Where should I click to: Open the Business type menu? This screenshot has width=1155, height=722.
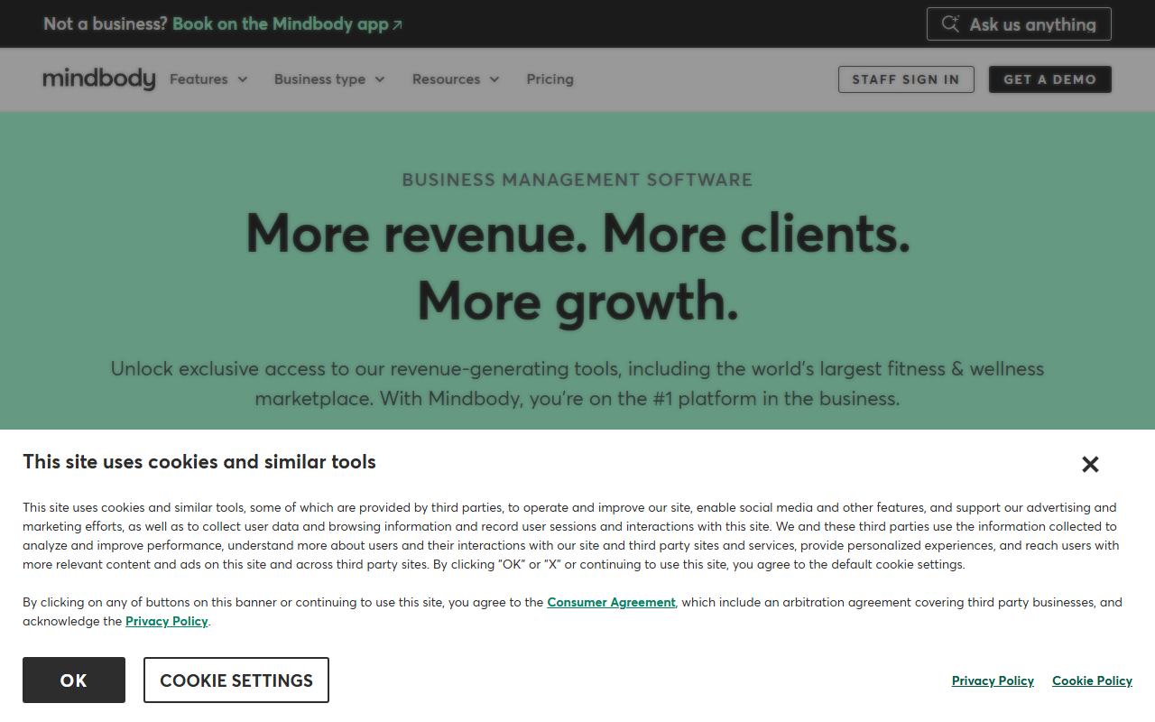(329, 79)
